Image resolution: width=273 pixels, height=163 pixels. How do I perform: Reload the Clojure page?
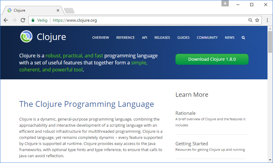pyautogui.click(x=23, y=20)
